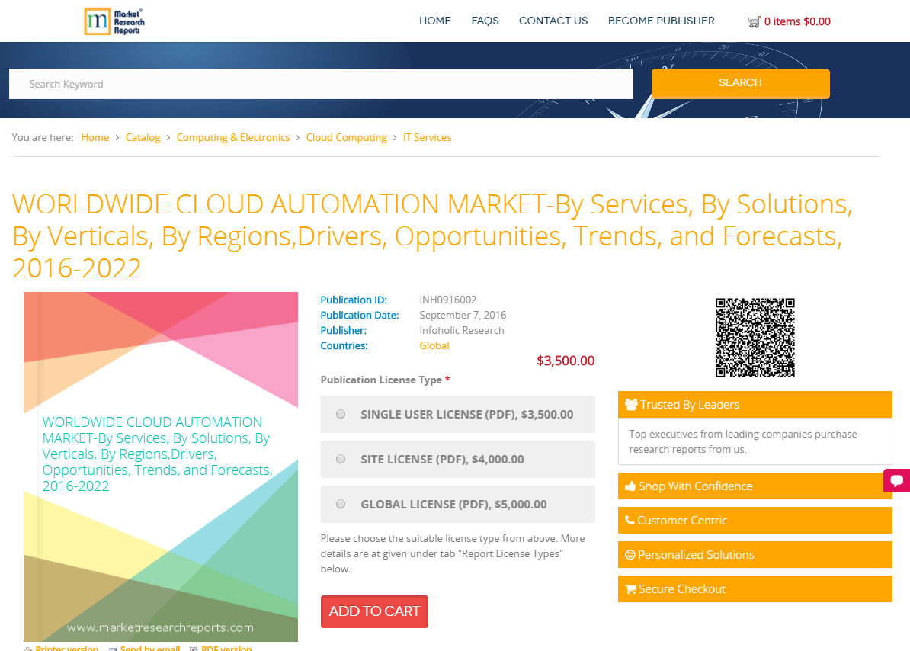Image resolution: width=910 pixels, height=651 pixels.
Task: Open the HOME menu item
Action: click(435, 21)
